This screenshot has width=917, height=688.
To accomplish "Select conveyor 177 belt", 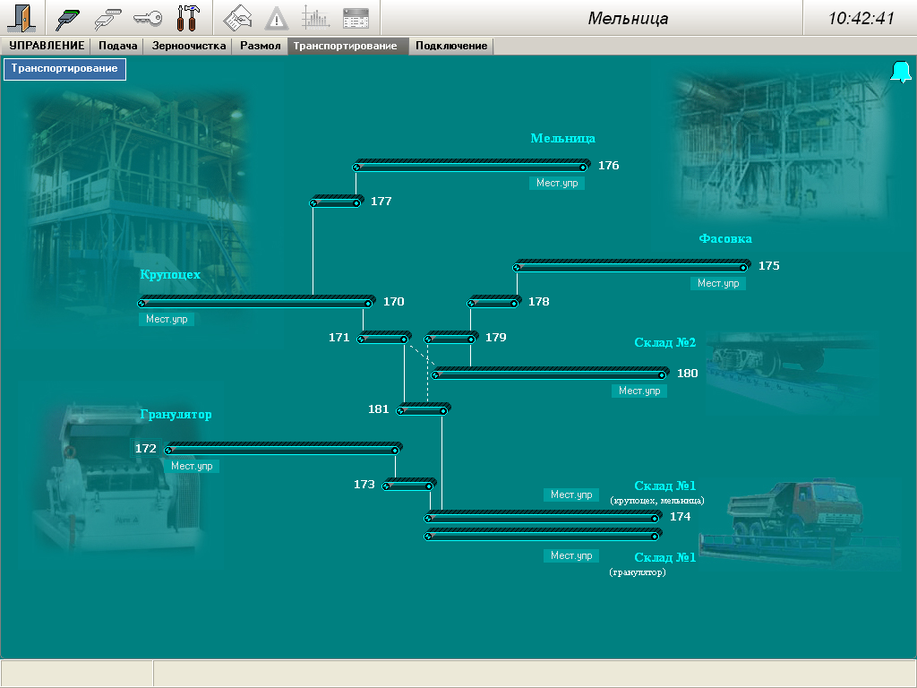I will tap(335, 202).
